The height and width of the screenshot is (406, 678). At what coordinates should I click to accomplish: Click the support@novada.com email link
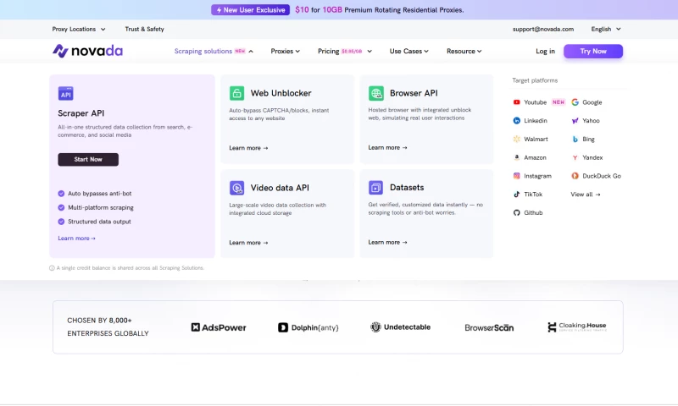click(543, 29)
